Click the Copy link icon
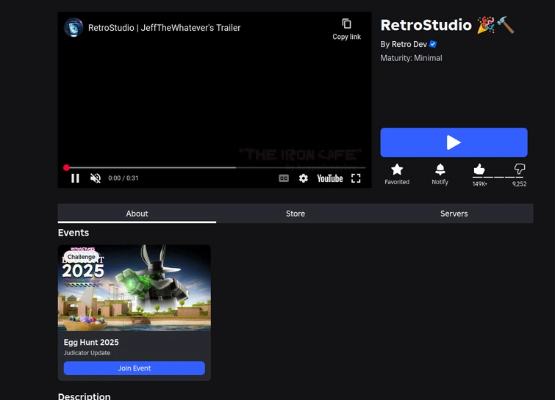This screenshot has height=400, width=555. coord(346,23)
